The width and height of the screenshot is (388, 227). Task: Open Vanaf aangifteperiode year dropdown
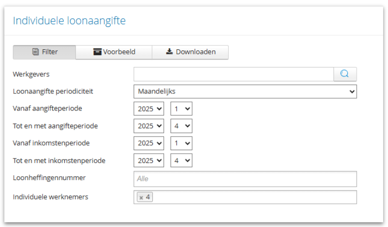pyautogui.click(x=148, y=109)
